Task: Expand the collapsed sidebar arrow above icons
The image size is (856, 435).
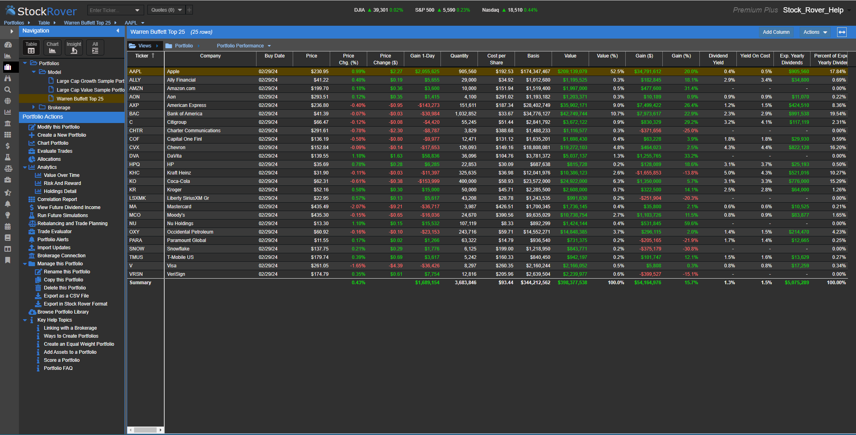Action: tap(12, 31)
